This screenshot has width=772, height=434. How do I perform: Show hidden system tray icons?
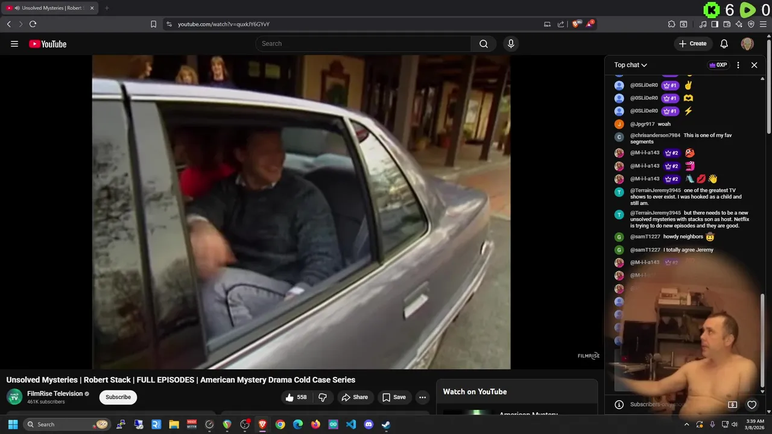click(686, 424)
